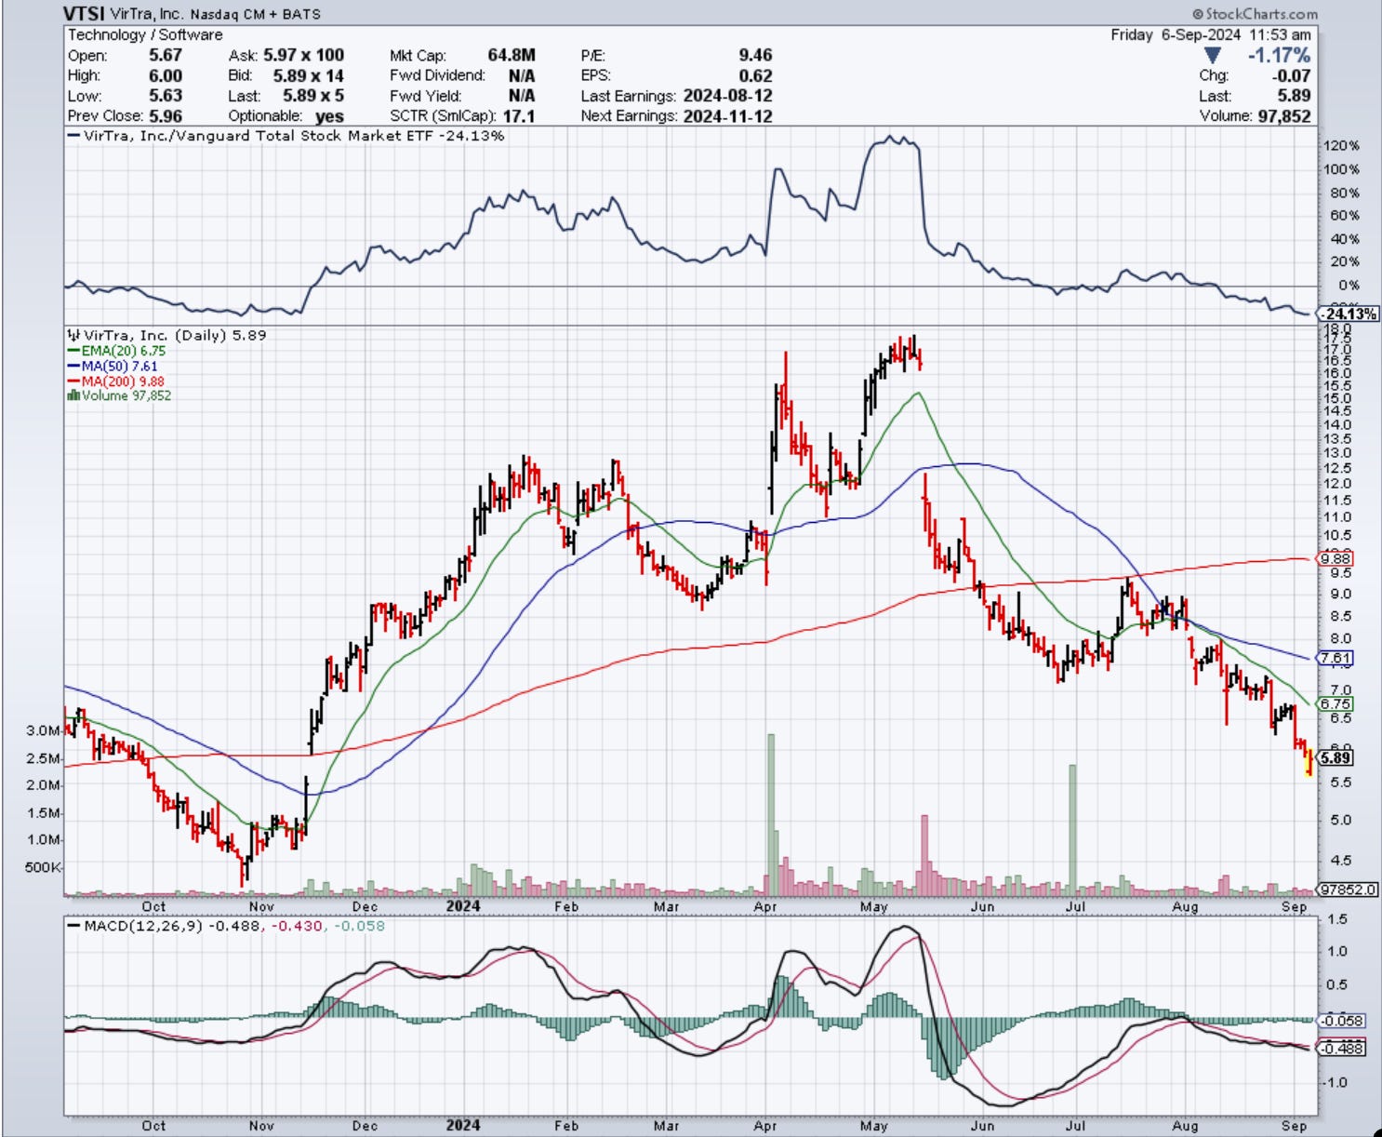Click the 'Apr' label on the price chart axis
Screen dimensions: 1382x1137
point(765,906)
